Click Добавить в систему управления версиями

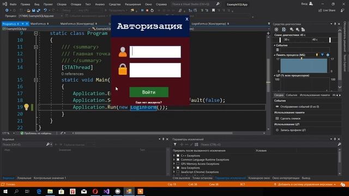305,185
